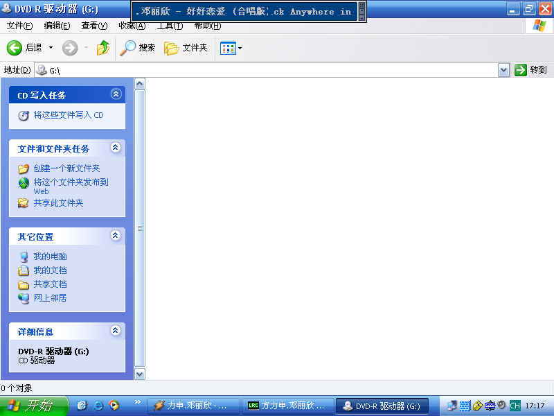Click the system clock showing 17:17
This screenshot has width=554, height=416.
pyautogui.click(x=535, y=406)
